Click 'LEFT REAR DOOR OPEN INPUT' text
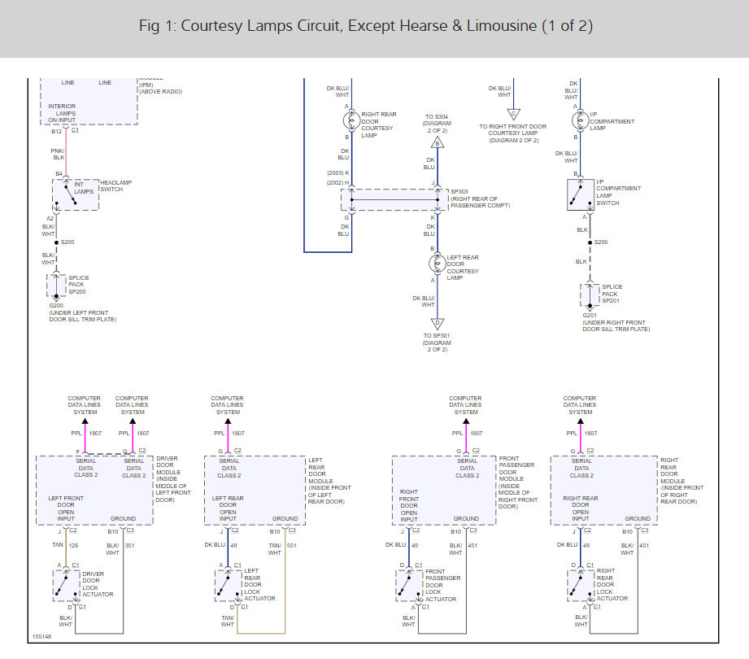Image resolution: width=749 pixels, height=659 pixels. [228, 508]
